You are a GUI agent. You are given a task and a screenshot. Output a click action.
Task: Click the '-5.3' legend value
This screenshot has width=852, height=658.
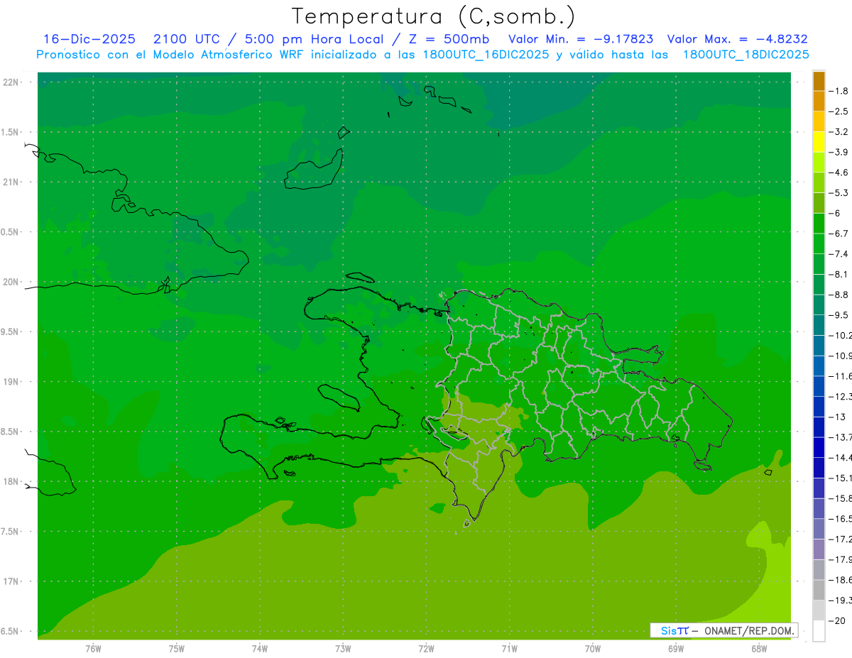click(839, 193)
